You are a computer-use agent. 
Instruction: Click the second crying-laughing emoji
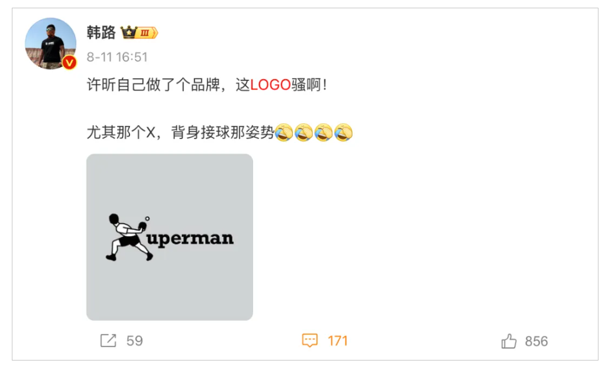[303, 133]
